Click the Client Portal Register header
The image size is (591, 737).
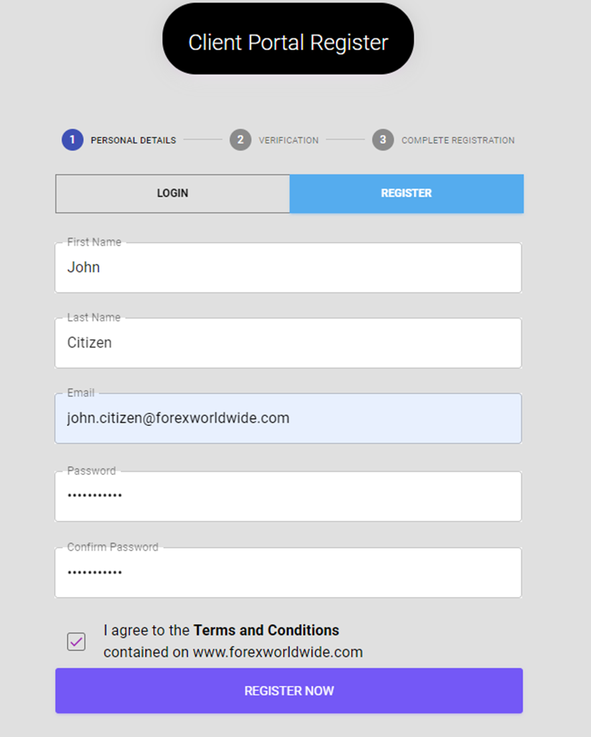[x=288, y=43]
